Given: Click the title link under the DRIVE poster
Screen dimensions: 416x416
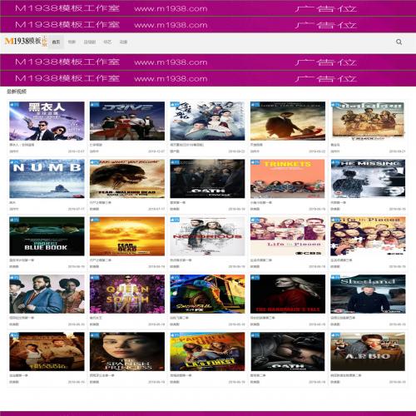Looking at the screenshot, I should pos(96,145).
